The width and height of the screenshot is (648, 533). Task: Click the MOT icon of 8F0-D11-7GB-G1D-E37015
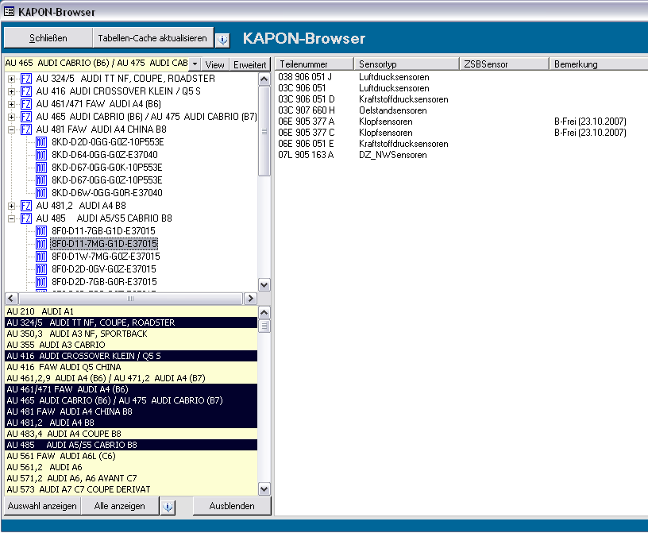(x=41, y=231)
